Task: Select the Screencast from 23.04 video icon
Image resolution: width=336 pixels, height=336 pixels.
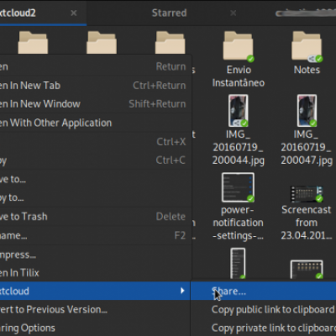Action: coord(307,194)
